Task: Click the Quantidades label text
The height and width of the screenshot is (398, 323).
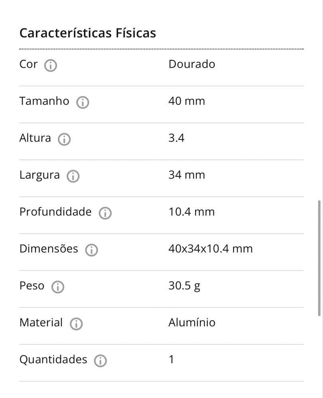Action: point(53,360)
